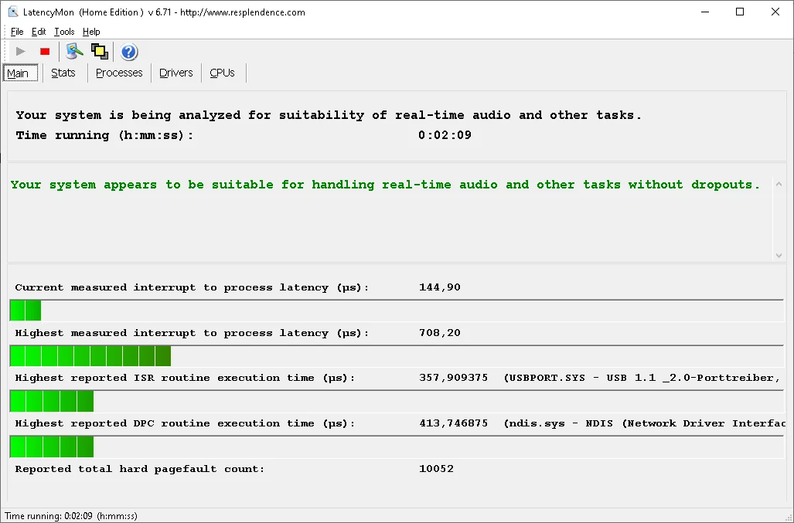Click the yellow overlapping windows toolbar icon
Screen dimensions: 794x523
point(99,52)
